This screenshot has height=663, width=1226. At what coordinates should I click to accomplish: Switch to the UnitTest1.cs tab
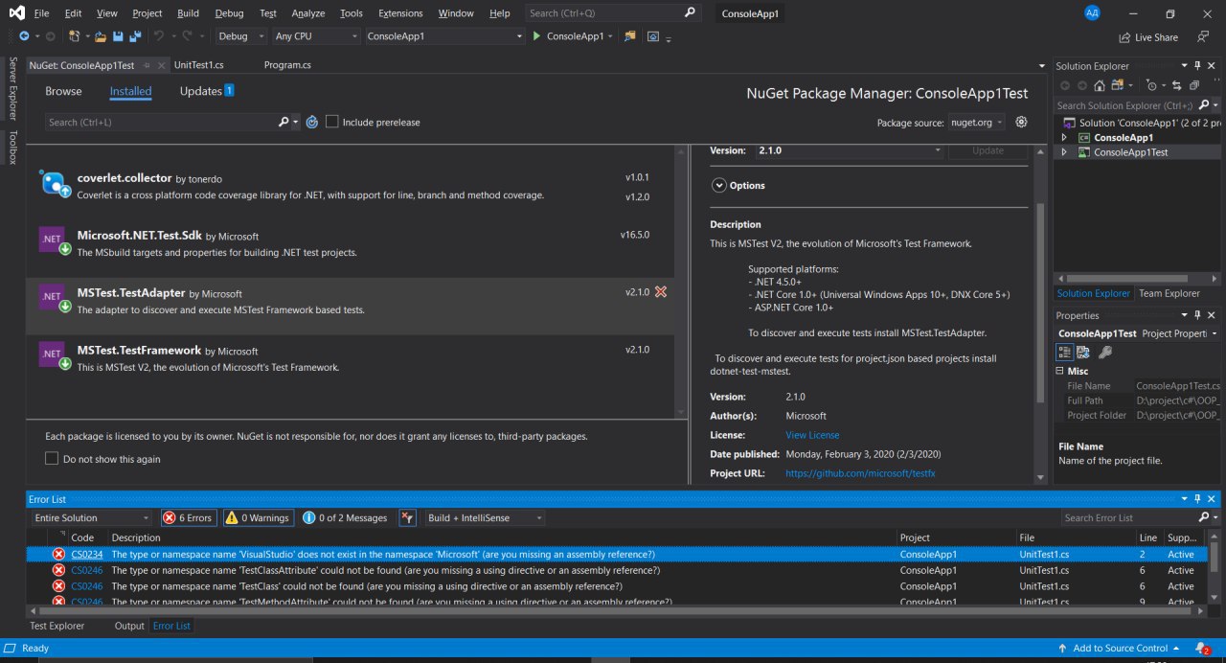coord(199,65)
